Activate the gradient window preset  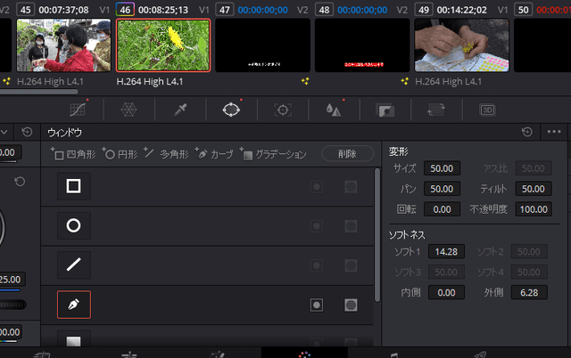point(73,338)
